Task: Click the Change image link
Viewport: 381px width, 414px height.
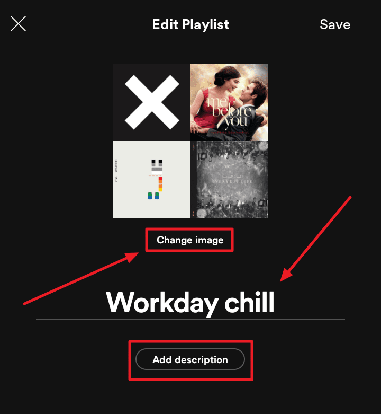Action: [x=190, y=240]
